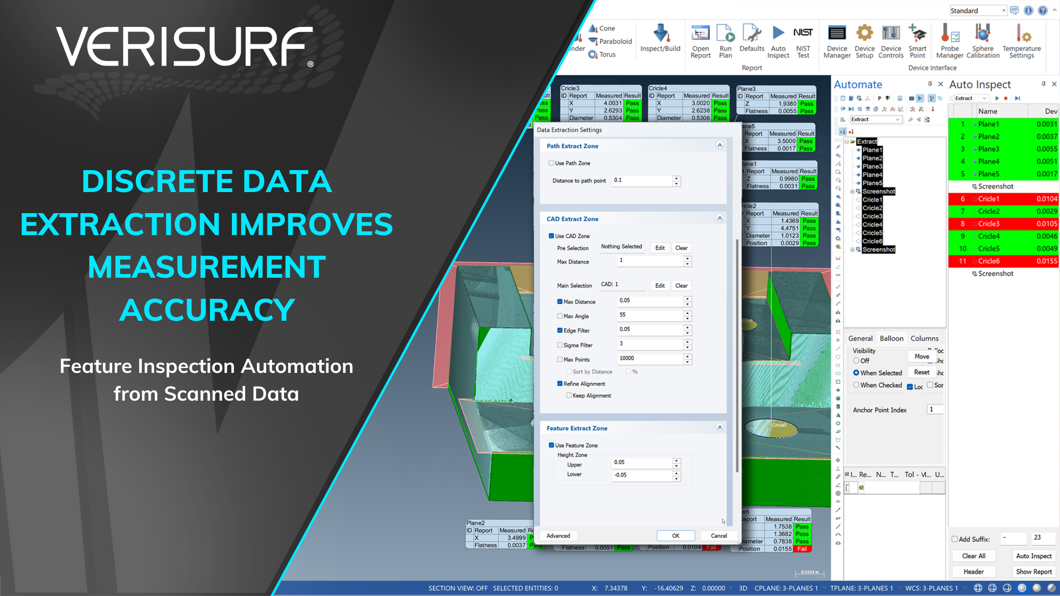
Task: Collapse the Extract tree node
Action: 847,142
